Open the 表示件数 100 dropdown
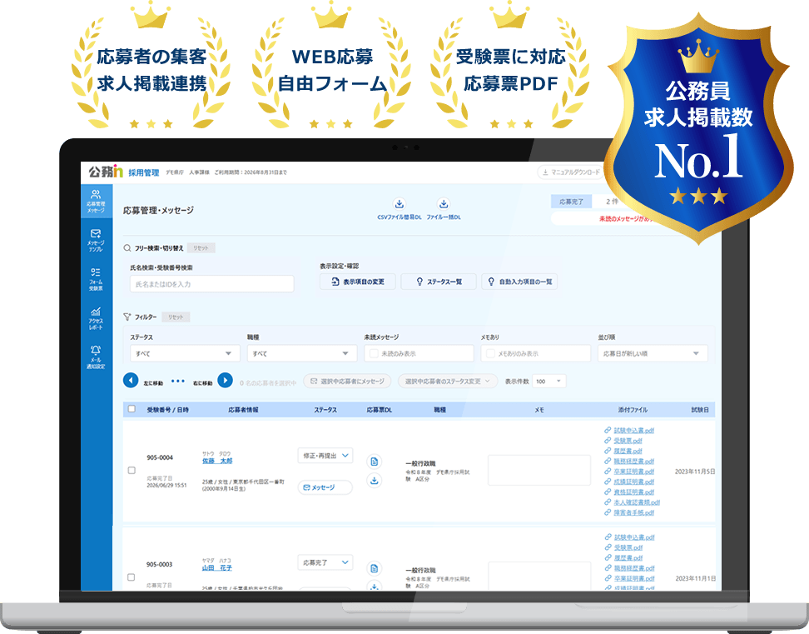 click(x=549, y=382)
